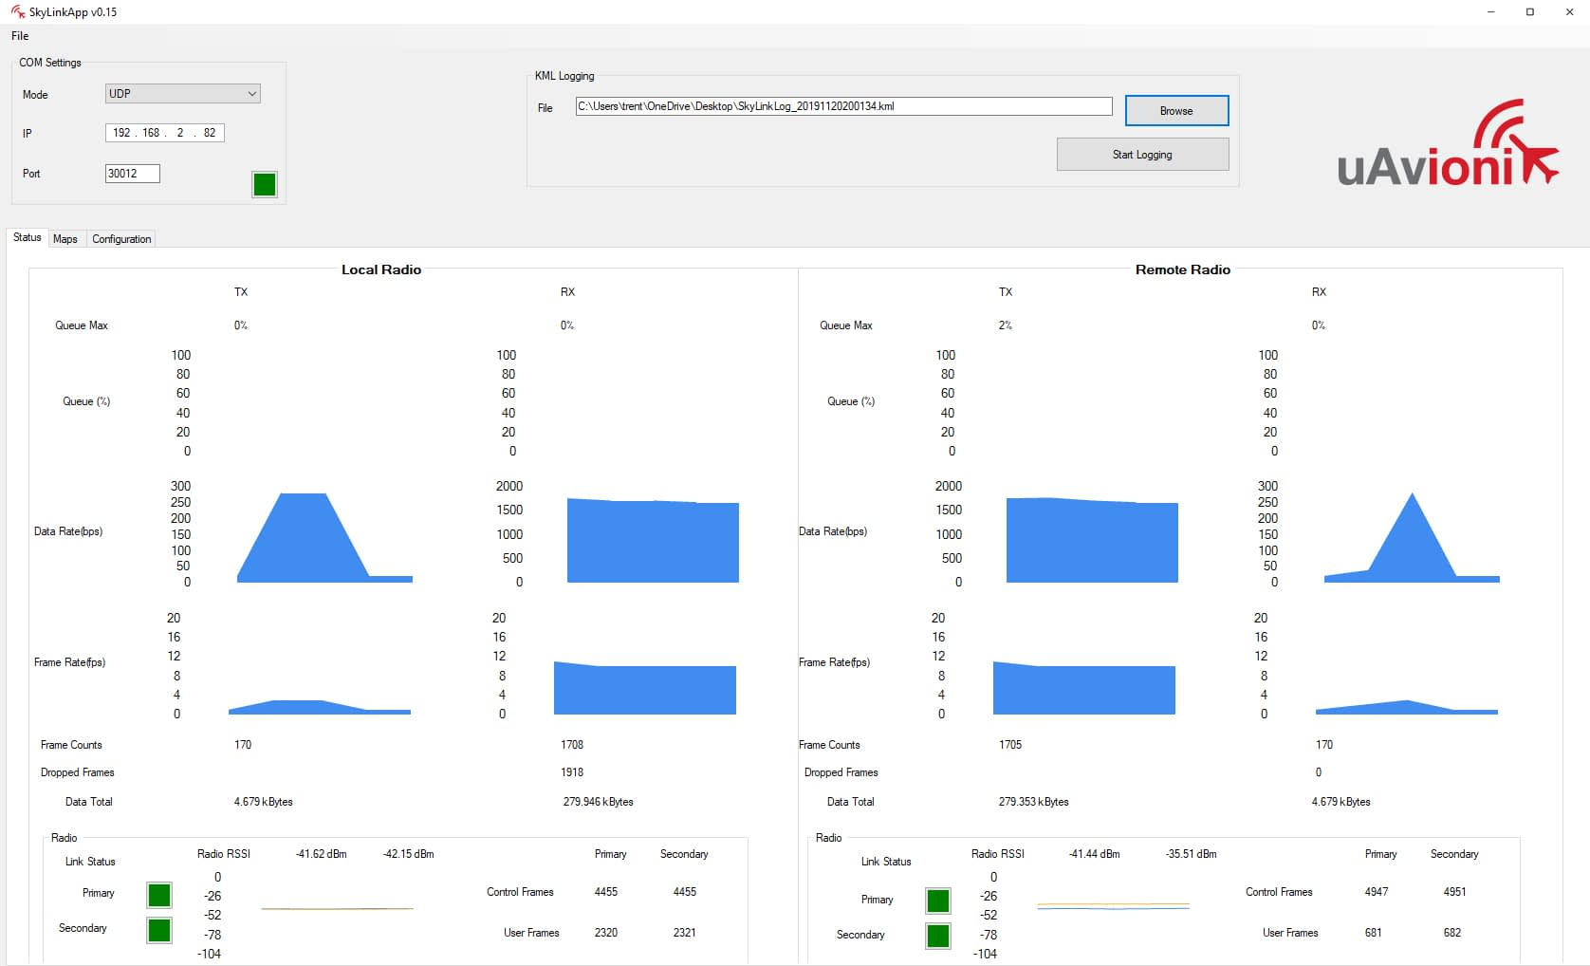Click Remote Radio RX frame rate chart
Viewport: 1590px width, 966px height.
pyautogui.click(x=1407, y=707)
